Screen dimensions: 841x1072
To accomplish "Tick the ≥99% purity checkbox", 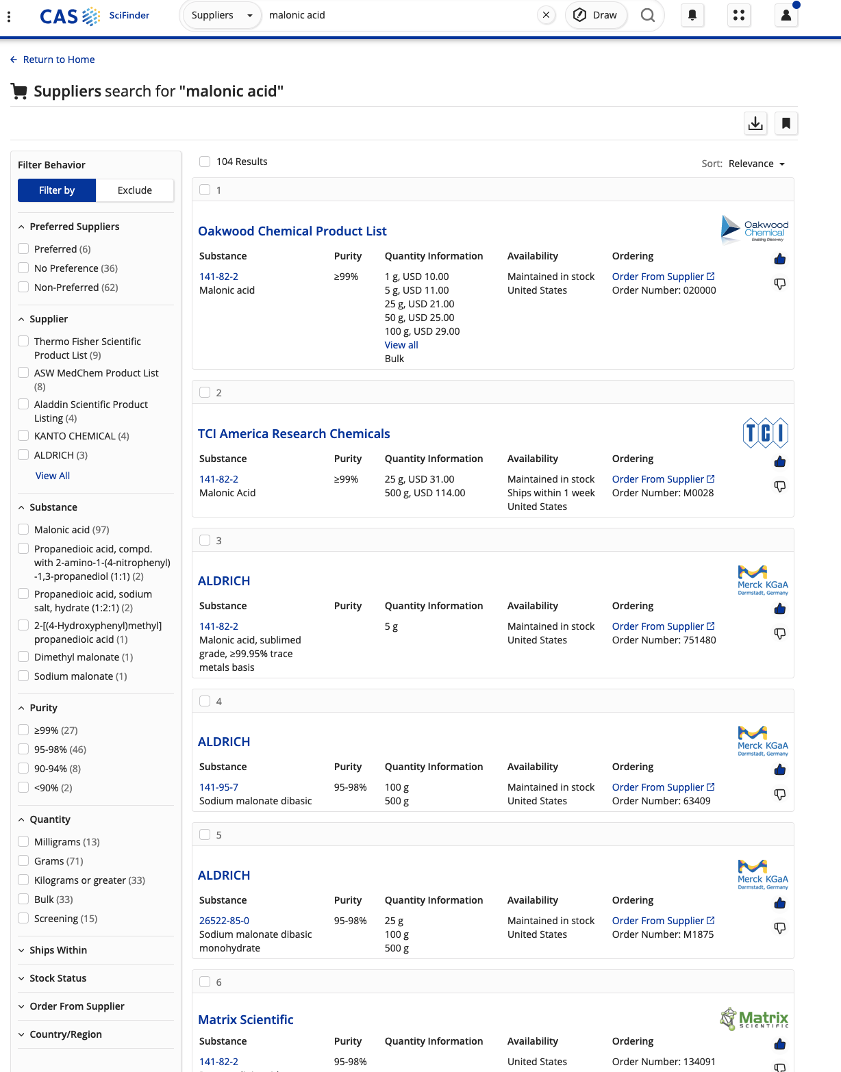I will 24,730.
